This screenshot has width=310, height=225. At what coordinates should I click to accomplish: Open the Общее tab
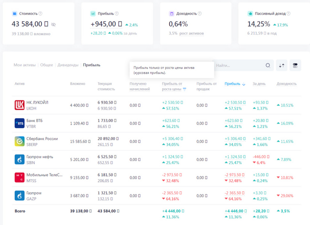(x=46, y=65)
